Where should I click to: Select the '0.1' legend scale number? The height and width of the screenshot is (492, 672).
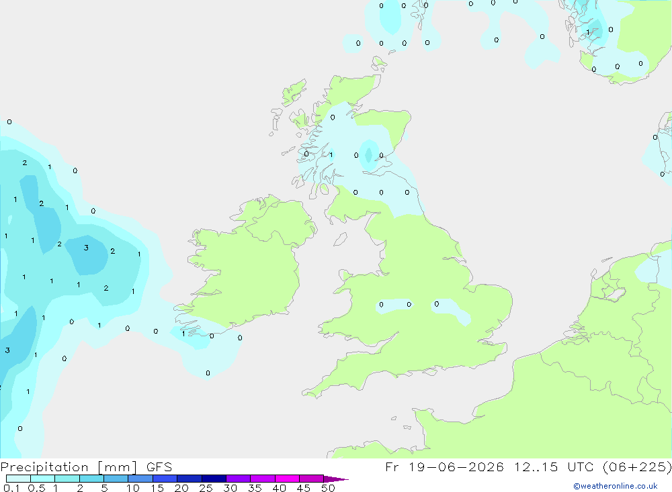[x=11, y=488]
